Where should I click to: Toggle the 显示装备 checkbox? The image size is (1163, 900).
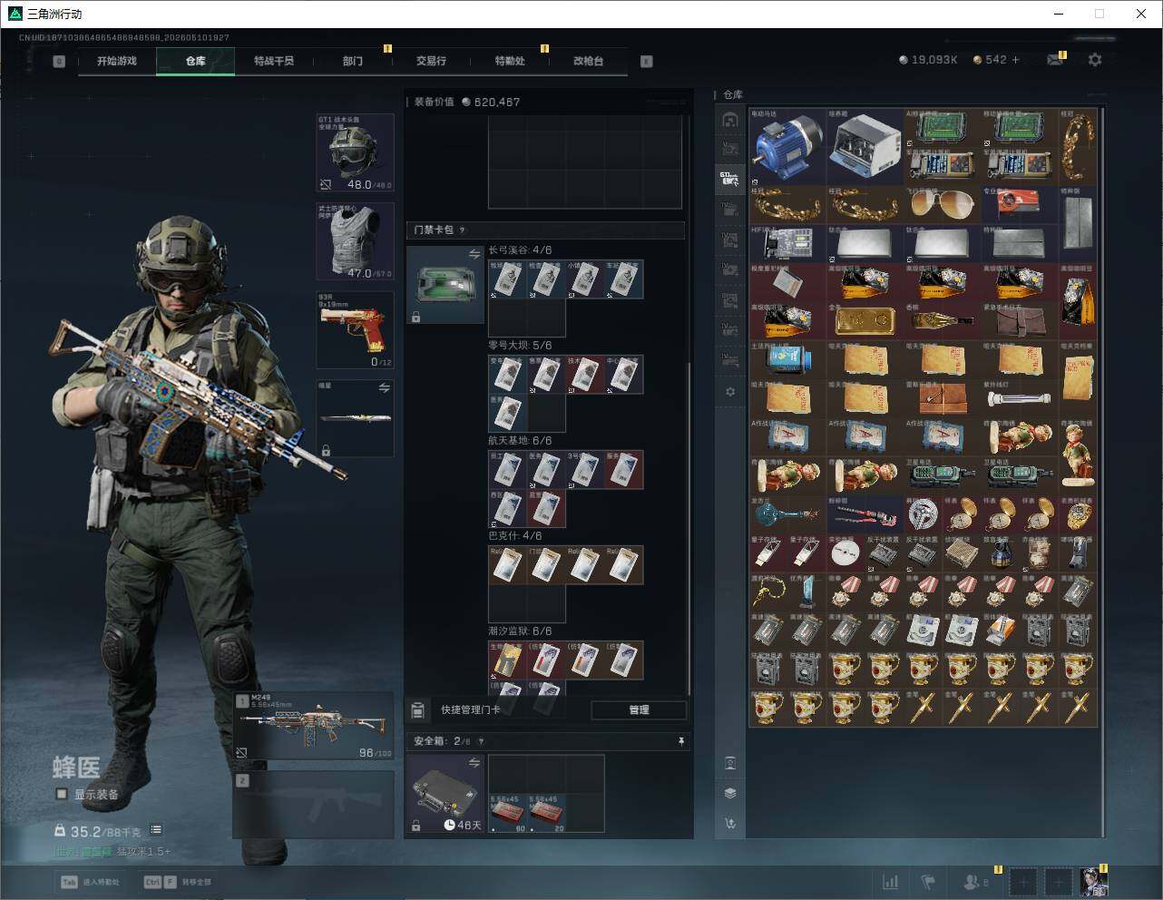(62, 794)
